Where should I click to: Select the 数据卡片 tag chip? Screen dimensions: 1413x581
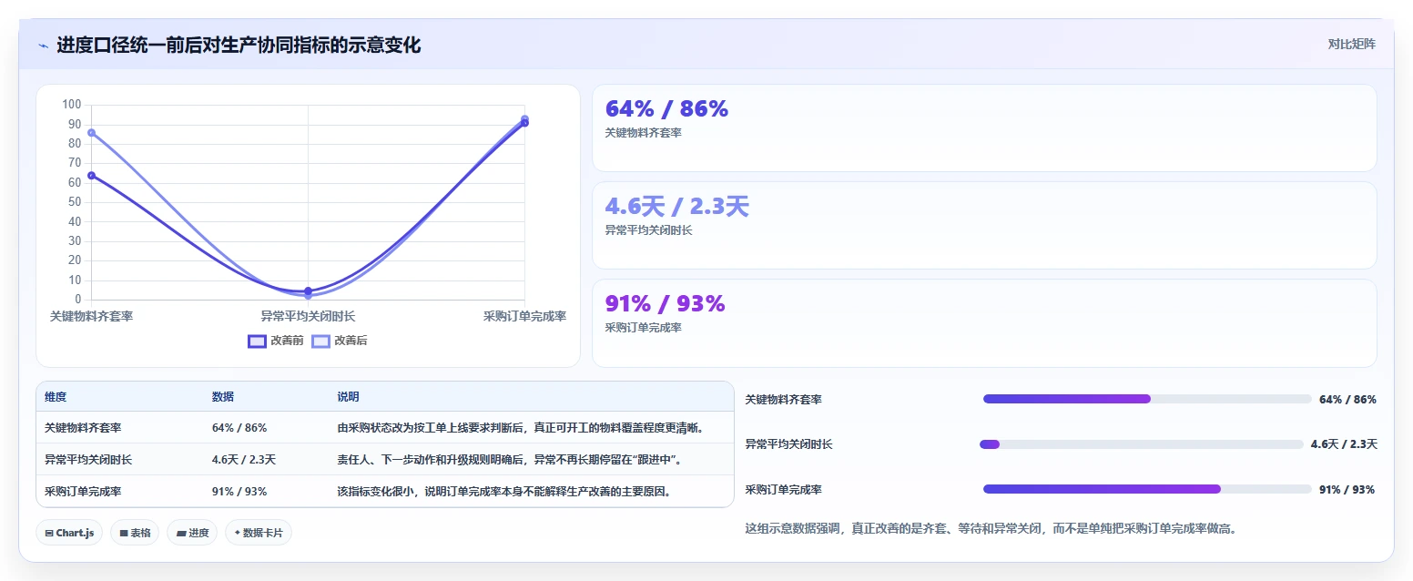point(259,533)
